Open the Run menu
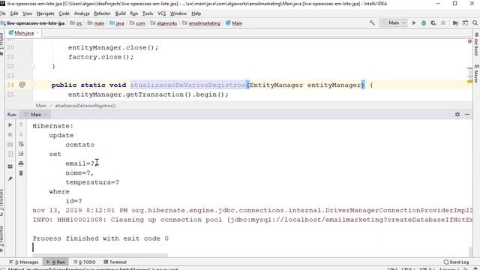The width and height of the screenshot is (480, 270). tap(133, 13)
